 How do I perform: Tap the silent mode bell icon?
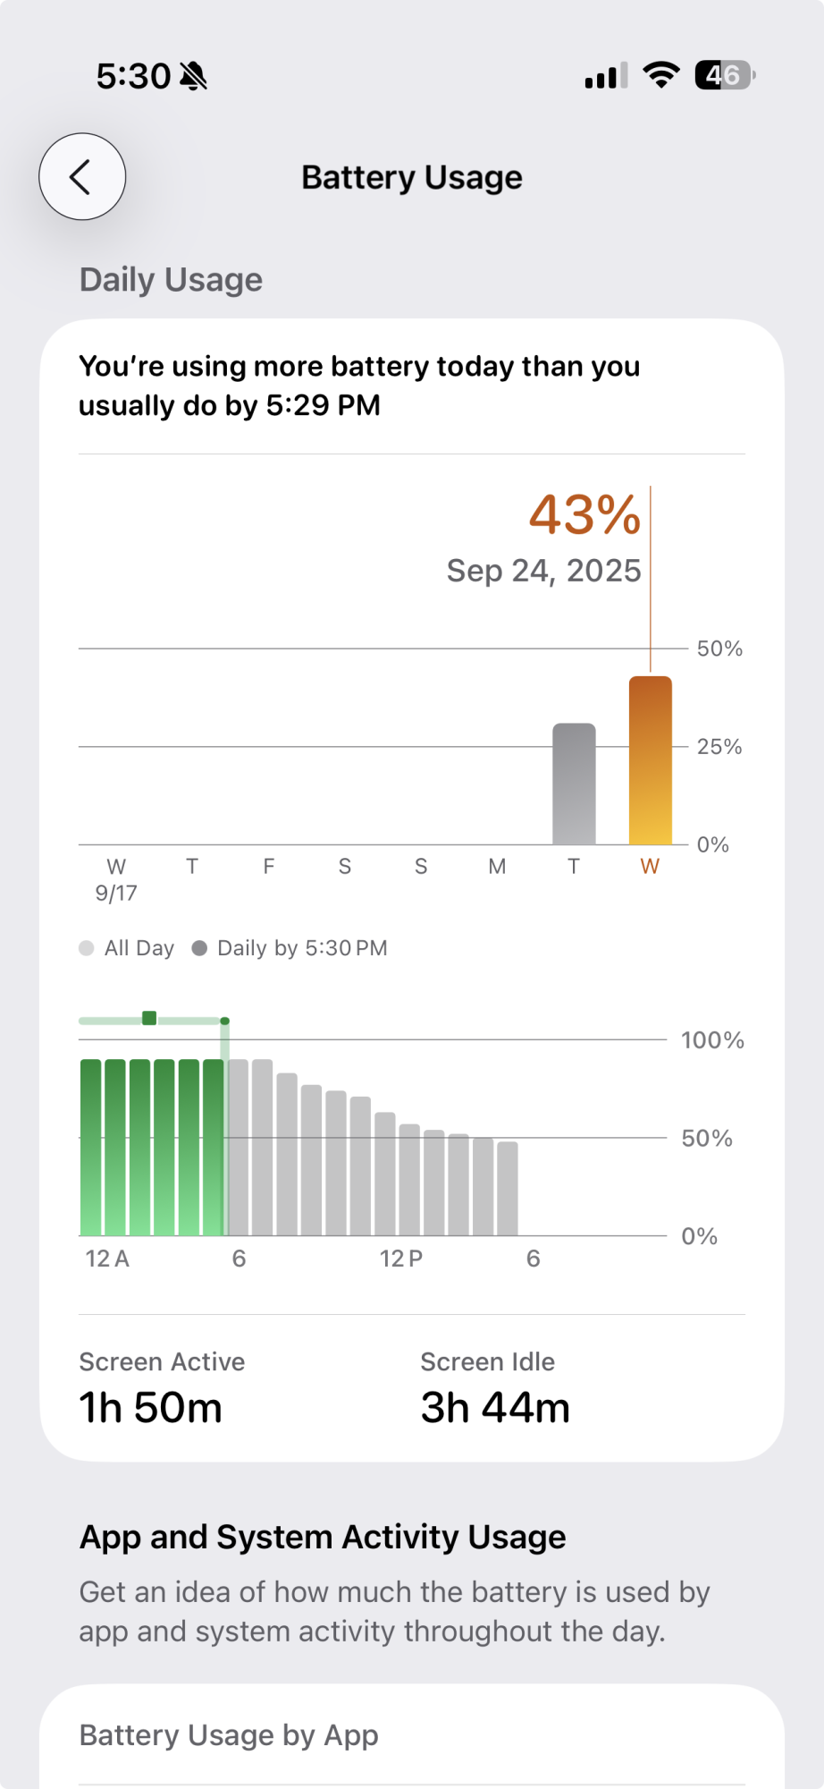point(193,77)
